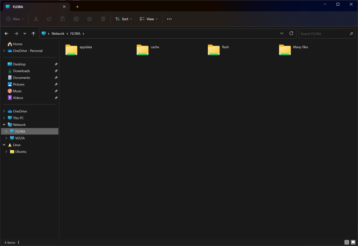Click the search magnifier icon
This screenshot has height=246, width=358.
point(352,34)
